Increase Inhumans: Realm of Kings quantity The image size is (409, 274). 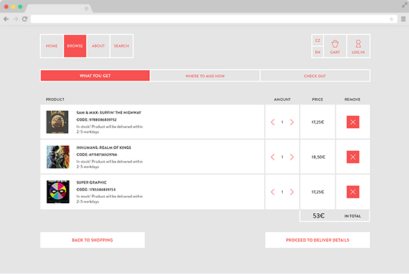(x=292, y=157)
